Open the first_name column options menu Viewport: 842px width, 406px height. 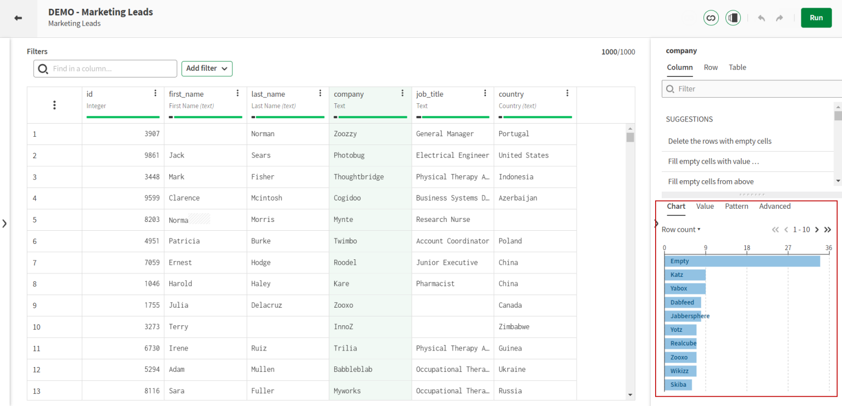237,93
